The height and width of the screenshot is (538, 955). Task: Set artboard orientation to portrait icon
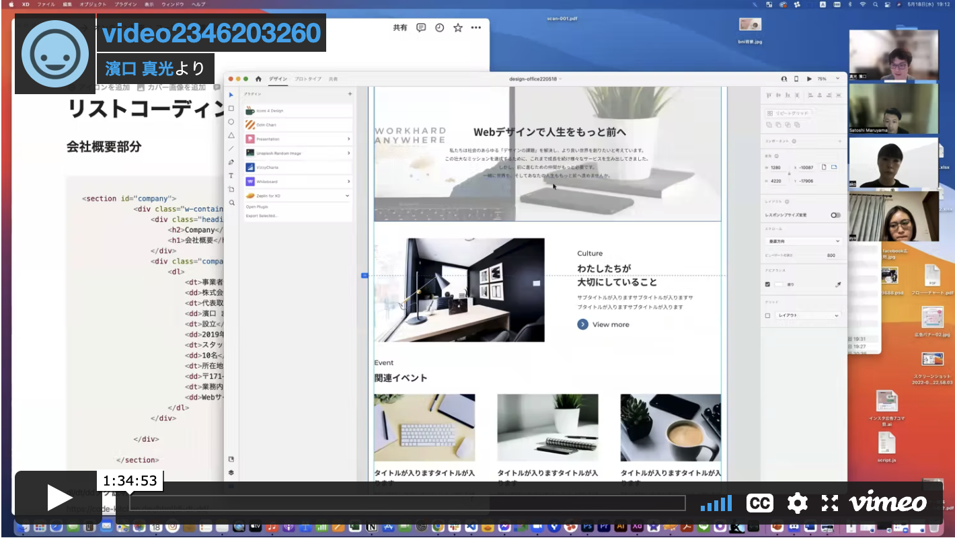click(x=824, y=167)
